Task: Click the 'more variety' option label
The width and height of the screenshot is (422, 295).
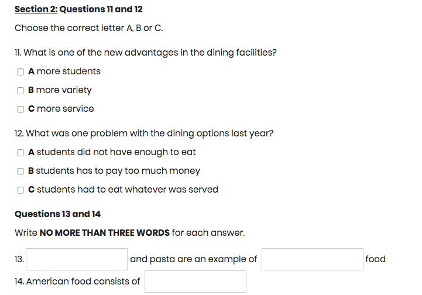Action: pos(64,90)
